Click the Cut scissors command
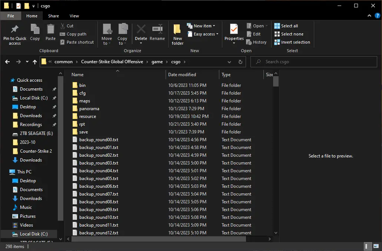Screen dimensions: 382x251 (67, 26)
